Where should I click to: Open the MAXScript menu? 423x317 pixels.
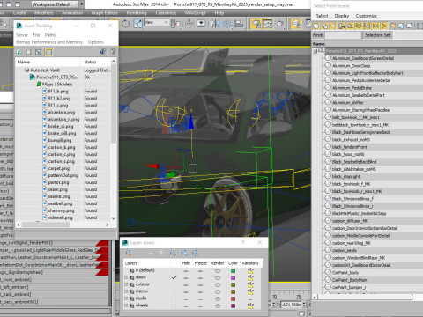195,13
